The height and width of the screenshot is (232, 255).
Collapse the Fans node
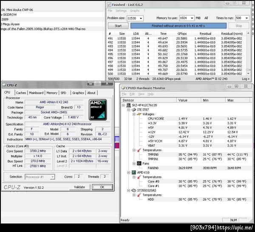(x=134, y=164)
